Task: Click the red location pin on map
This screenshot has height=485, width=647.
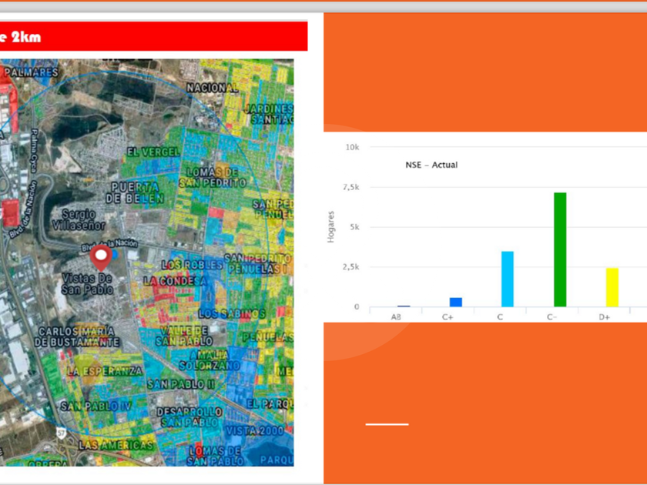Action: [x=101, y=258]
